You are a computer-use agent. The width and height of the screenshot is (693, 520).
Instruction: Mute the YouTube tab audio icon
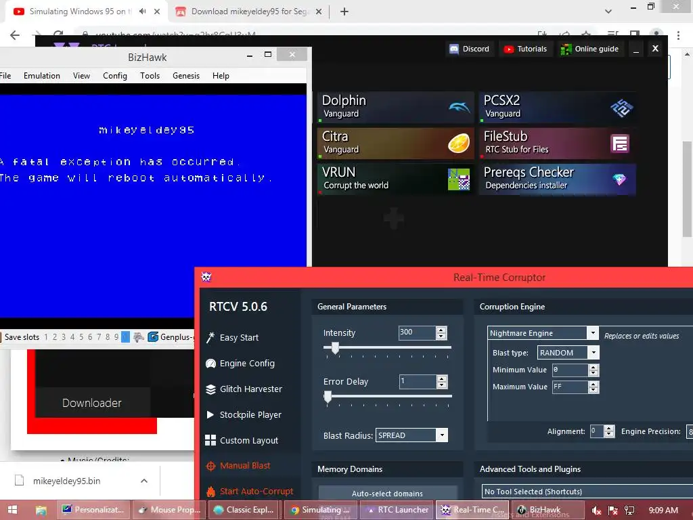coord(142,12)
